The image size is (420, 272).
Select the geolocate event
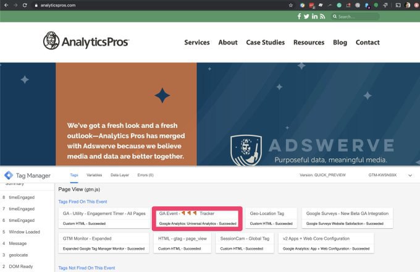[18, 255]
